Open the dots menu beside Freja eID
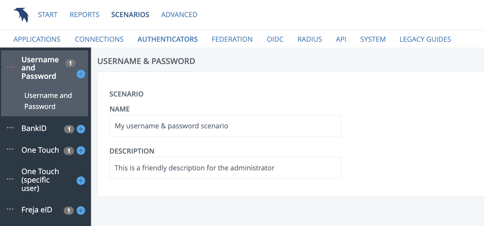The image size is (484, 226). click(x=10, y=209)
